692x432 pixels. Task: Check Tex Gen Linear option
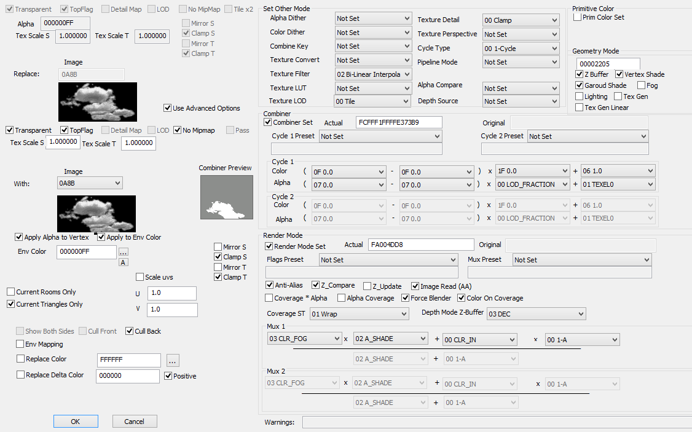click(x=579, y=107)
